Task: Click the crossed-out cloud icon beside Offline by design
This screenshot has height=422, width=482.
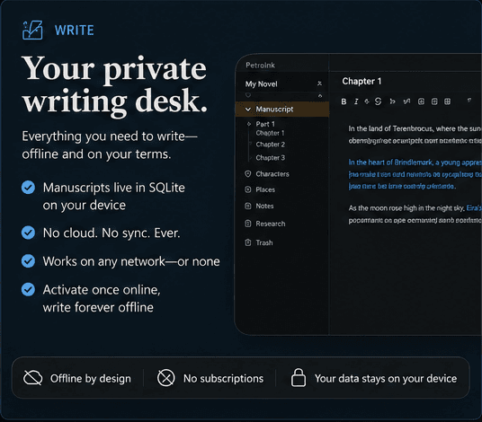Action: coord(33,378)
